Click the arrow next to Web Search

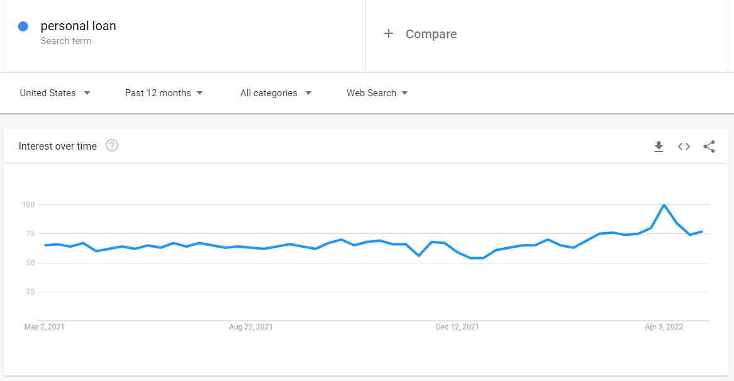[405, 93]
